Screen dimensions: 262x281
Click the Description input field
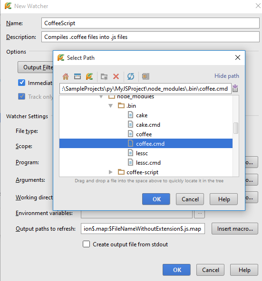(x=150, y=37)
